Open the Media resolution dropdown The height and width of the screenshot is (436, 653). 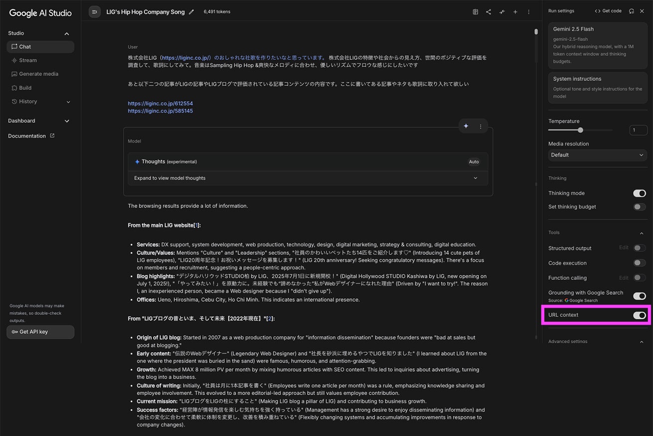click(x=597, y=155)
